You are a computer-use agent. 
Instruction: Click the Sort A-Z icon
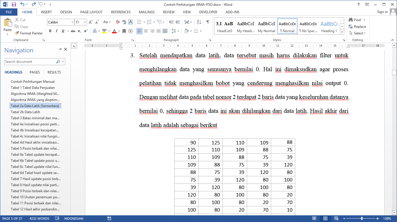(x=199, y=22)
